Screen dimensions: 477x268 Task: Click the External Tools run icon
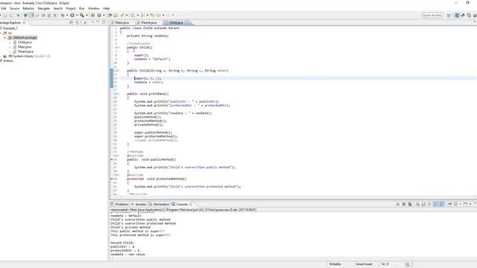(x=82, y=15)
